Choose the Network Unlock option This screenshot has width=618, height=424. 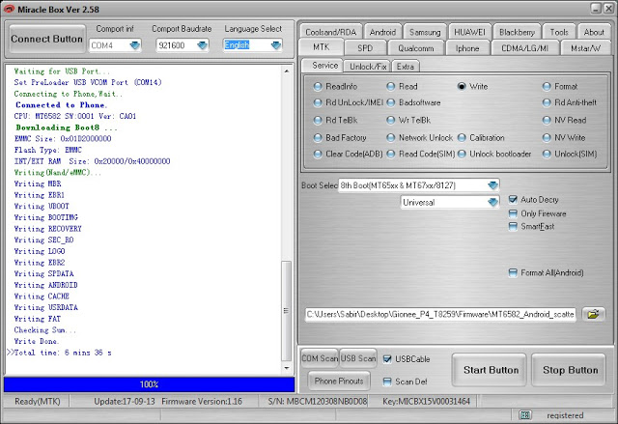(x=420, y=137)
